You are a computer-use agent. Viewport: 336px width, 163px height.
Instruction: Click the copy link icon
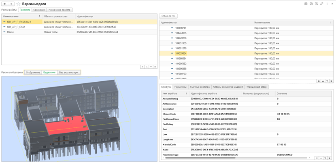tap(321, 4)
